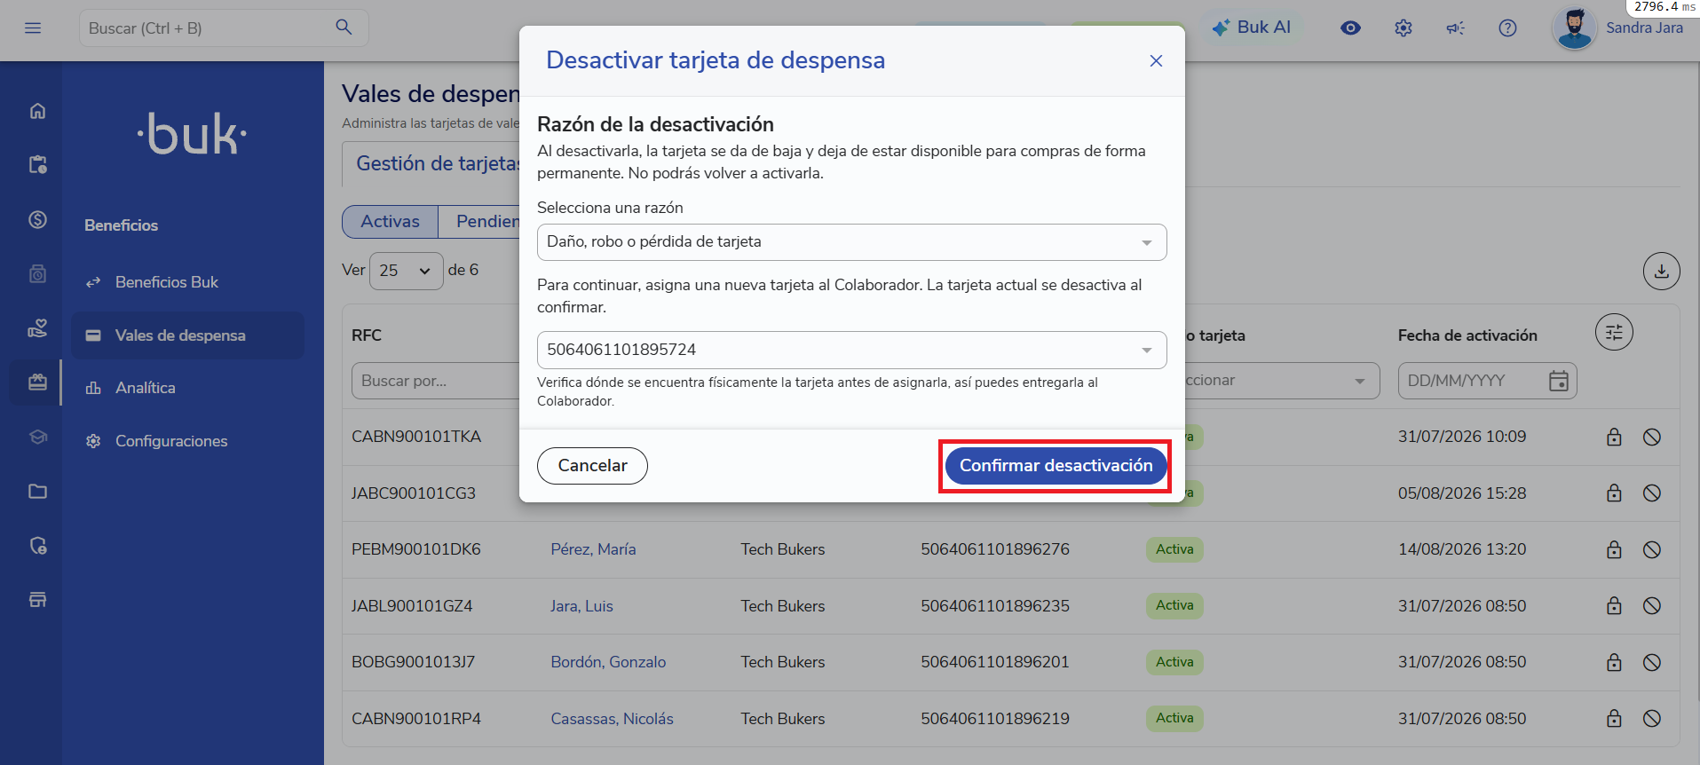The image size is (1700, 765).
Task: Open the table column filter settings icon
Action: tap(1614, 333)
